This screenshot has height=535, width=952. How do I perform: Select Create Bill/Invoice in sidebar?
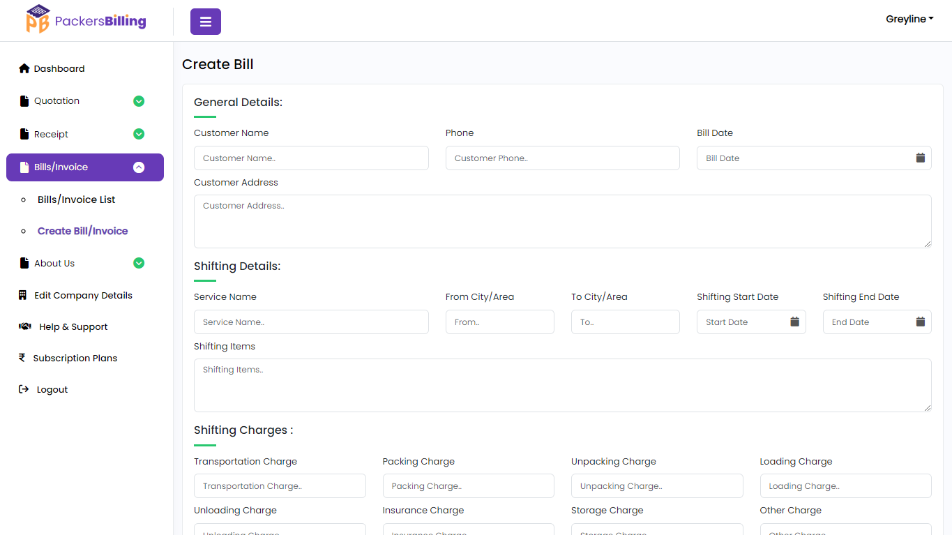(x=82, y=231)
